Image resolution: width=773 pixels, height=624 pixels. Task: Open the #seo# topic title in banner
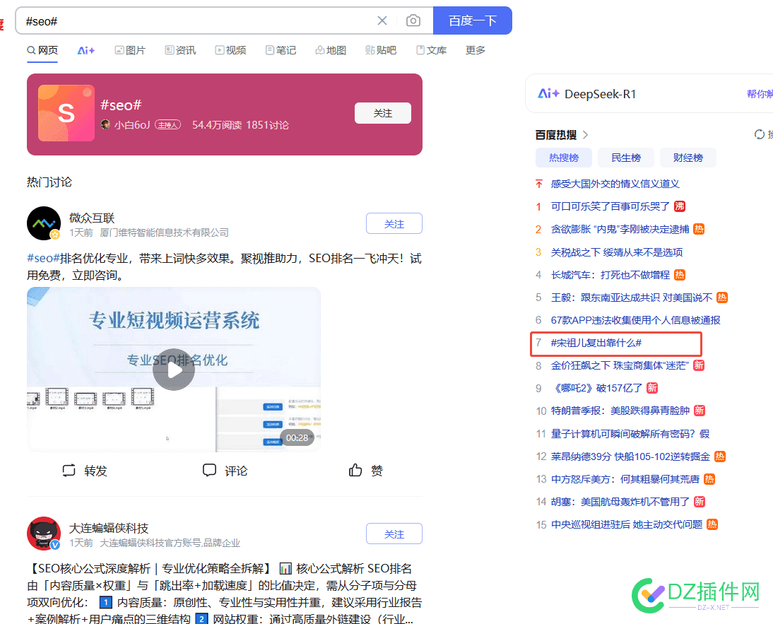121,105
